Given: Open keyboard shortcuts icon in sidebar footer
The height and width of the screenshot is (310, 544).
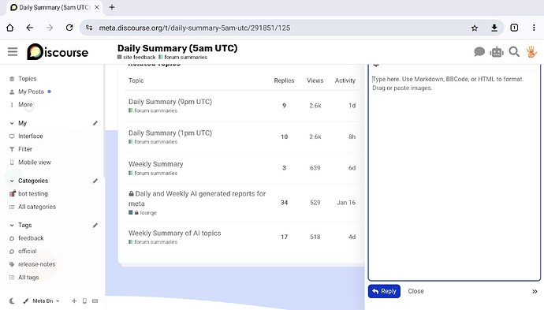Looking at the screenshot, I should pyautogui.click(x=95, y=301).
